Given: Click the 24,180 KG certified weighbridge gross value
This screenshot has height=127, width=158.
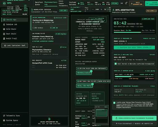Looking at the screenshot, I should 81,98.
